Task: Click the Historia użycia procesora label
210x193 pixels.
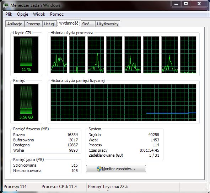Action: (x=72, y=33)
